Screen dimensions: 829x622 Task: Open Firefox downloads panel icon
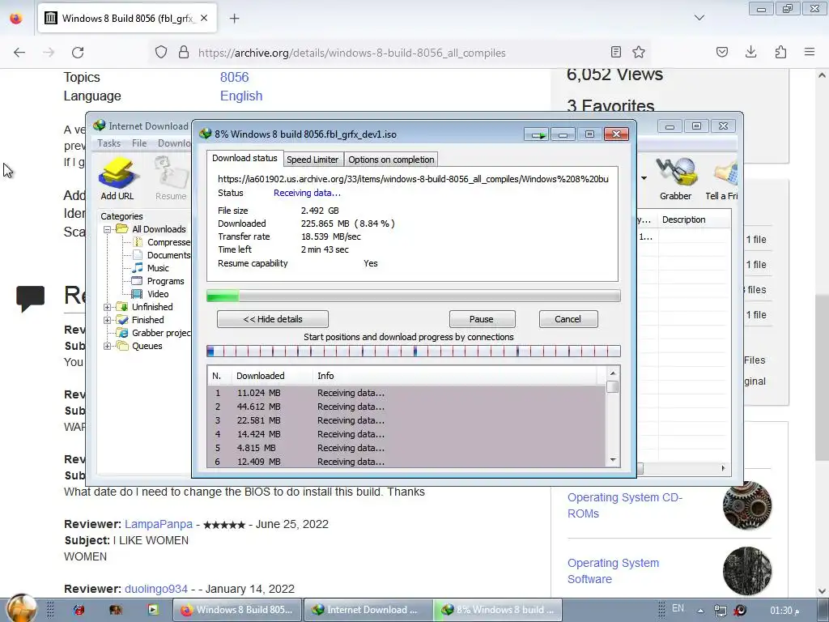750,52
